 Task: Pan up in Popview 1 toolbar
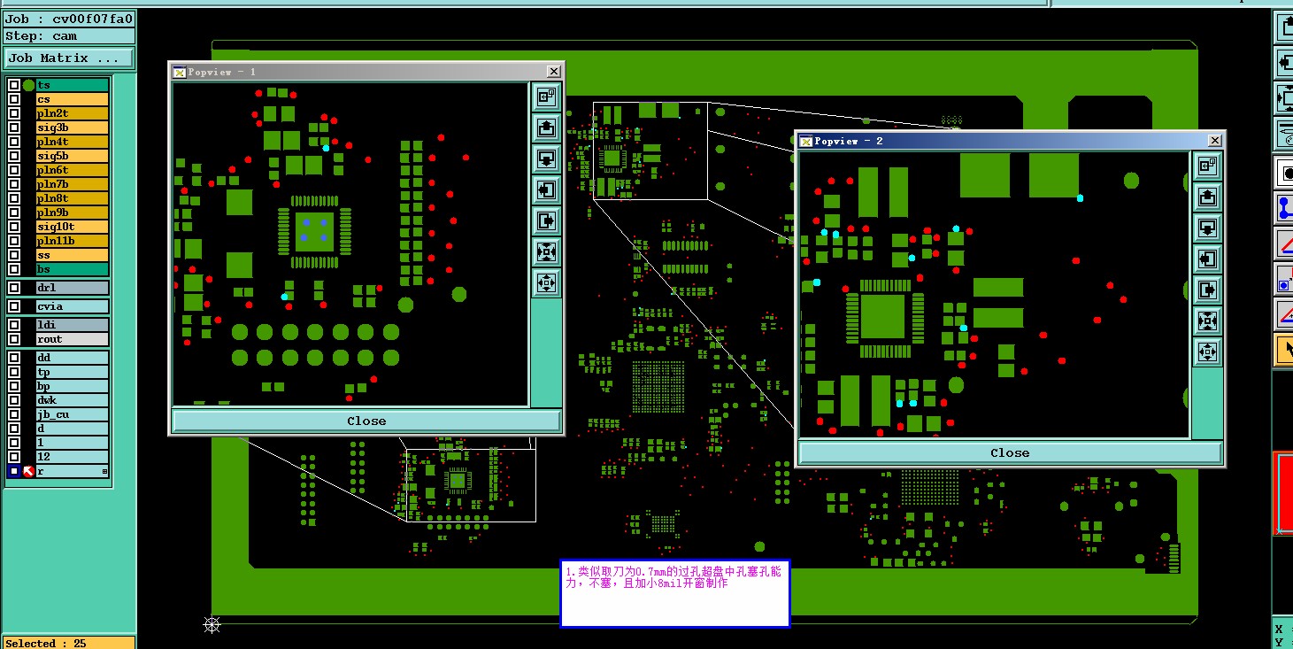point(546,128)
